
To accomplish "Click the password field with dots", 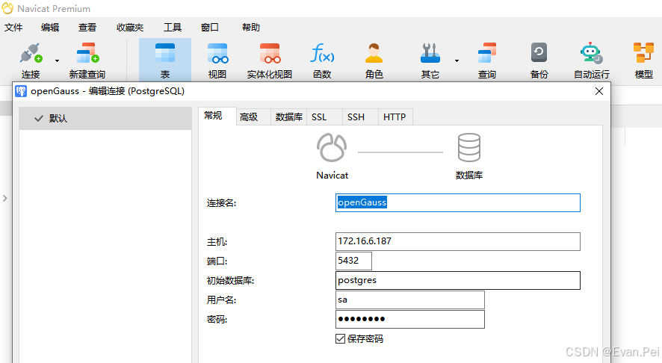I will tap(410, 319).
